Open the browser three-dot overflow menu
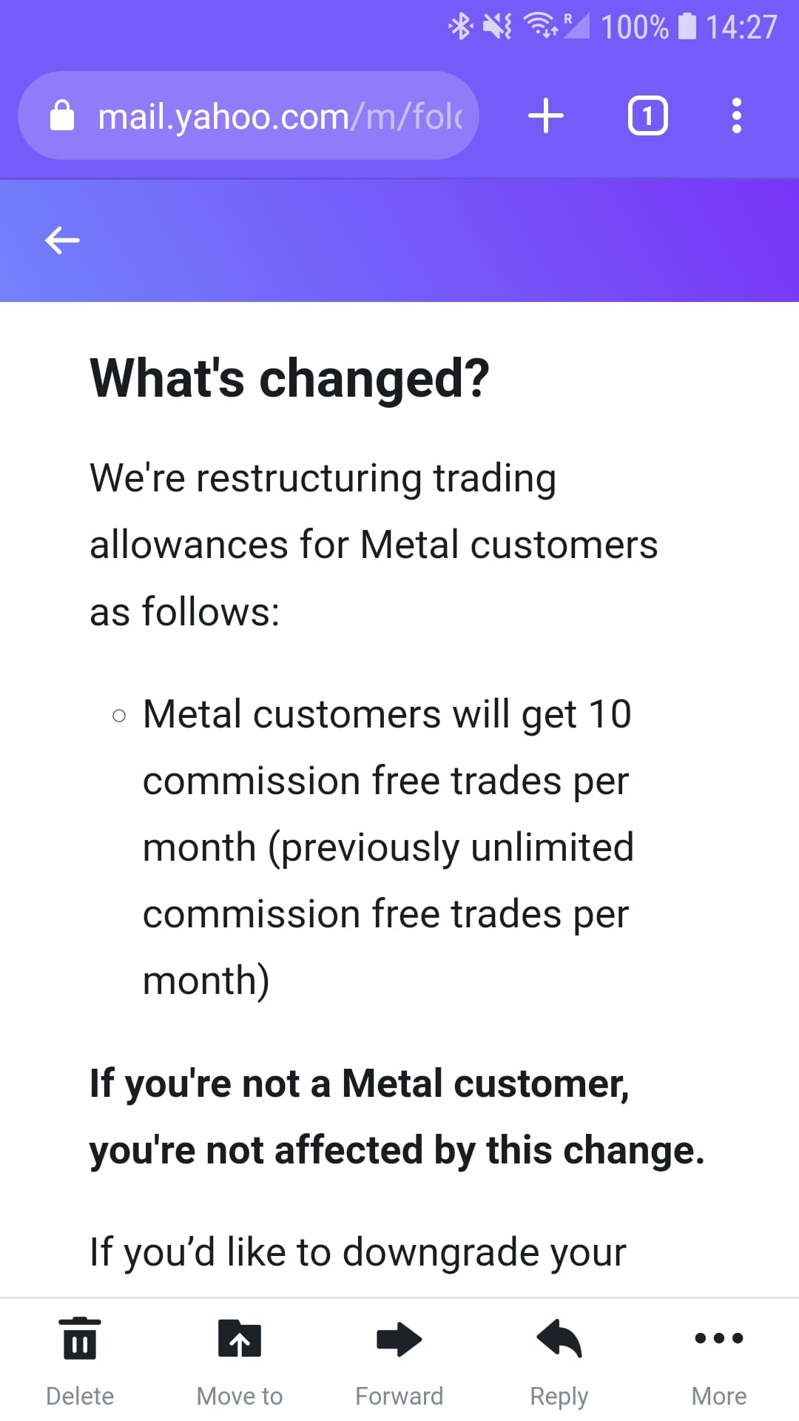799x1421 pixels. (x=736, y=116)
